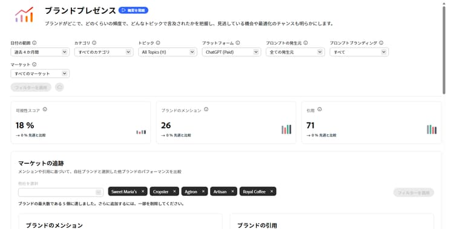Click the ブランドプレゼンス page title
This screenshot has height=229, width=454.
[81, 11]
